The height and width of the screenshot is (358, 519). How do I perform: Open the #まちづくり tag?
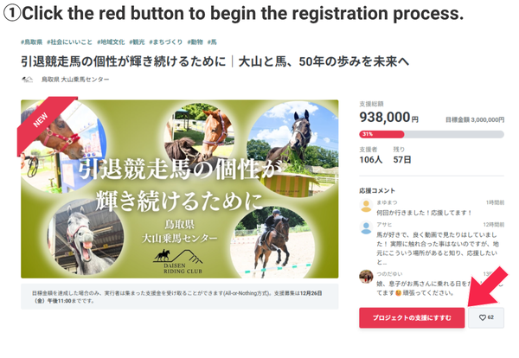165,42
